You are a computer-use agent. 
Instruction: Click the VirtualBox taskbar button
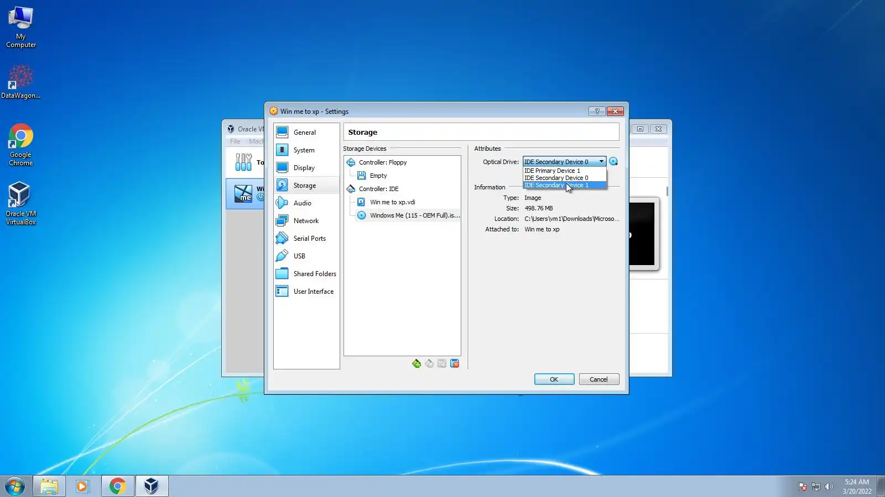(x=152, y=487)
